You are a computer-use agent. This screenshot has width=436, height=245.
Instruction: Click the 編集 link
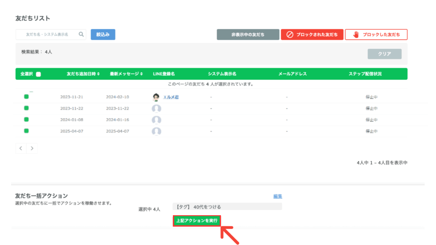278,196
